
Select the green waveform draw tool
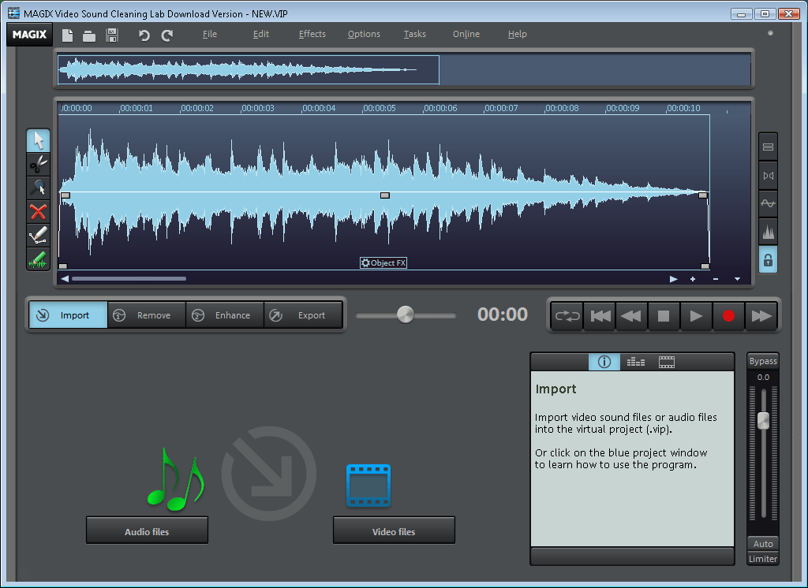coord(38,259)
